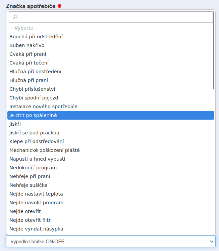The image size is (219, 251).
Task: Collapse the 'Vypadlo tlačítko ON/OFF' dropdown arrow
Action: tap(212, 241)
